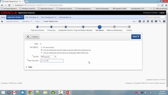Click the Buttons and Branching step marker
Image resolution: width=168 pixels, height=95 pixels.
click(x=114, y=27)
